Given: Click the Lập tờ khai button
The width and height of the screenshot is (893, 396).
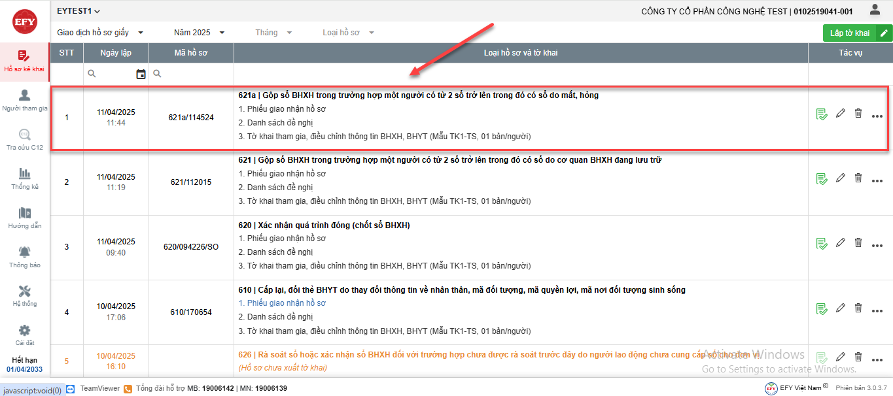Looking at the screenshot, I should (849, 33).
